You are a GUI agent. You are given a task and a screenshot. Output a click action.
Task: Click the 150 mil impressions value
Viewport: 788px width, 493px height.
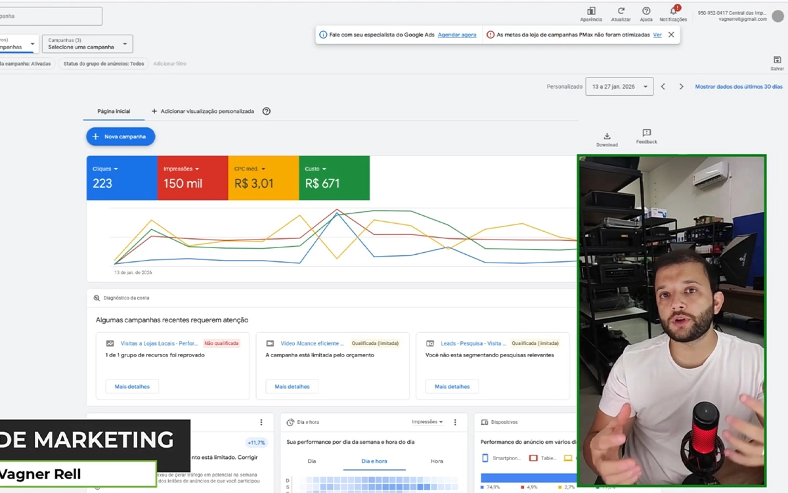[x=183, y=184]
